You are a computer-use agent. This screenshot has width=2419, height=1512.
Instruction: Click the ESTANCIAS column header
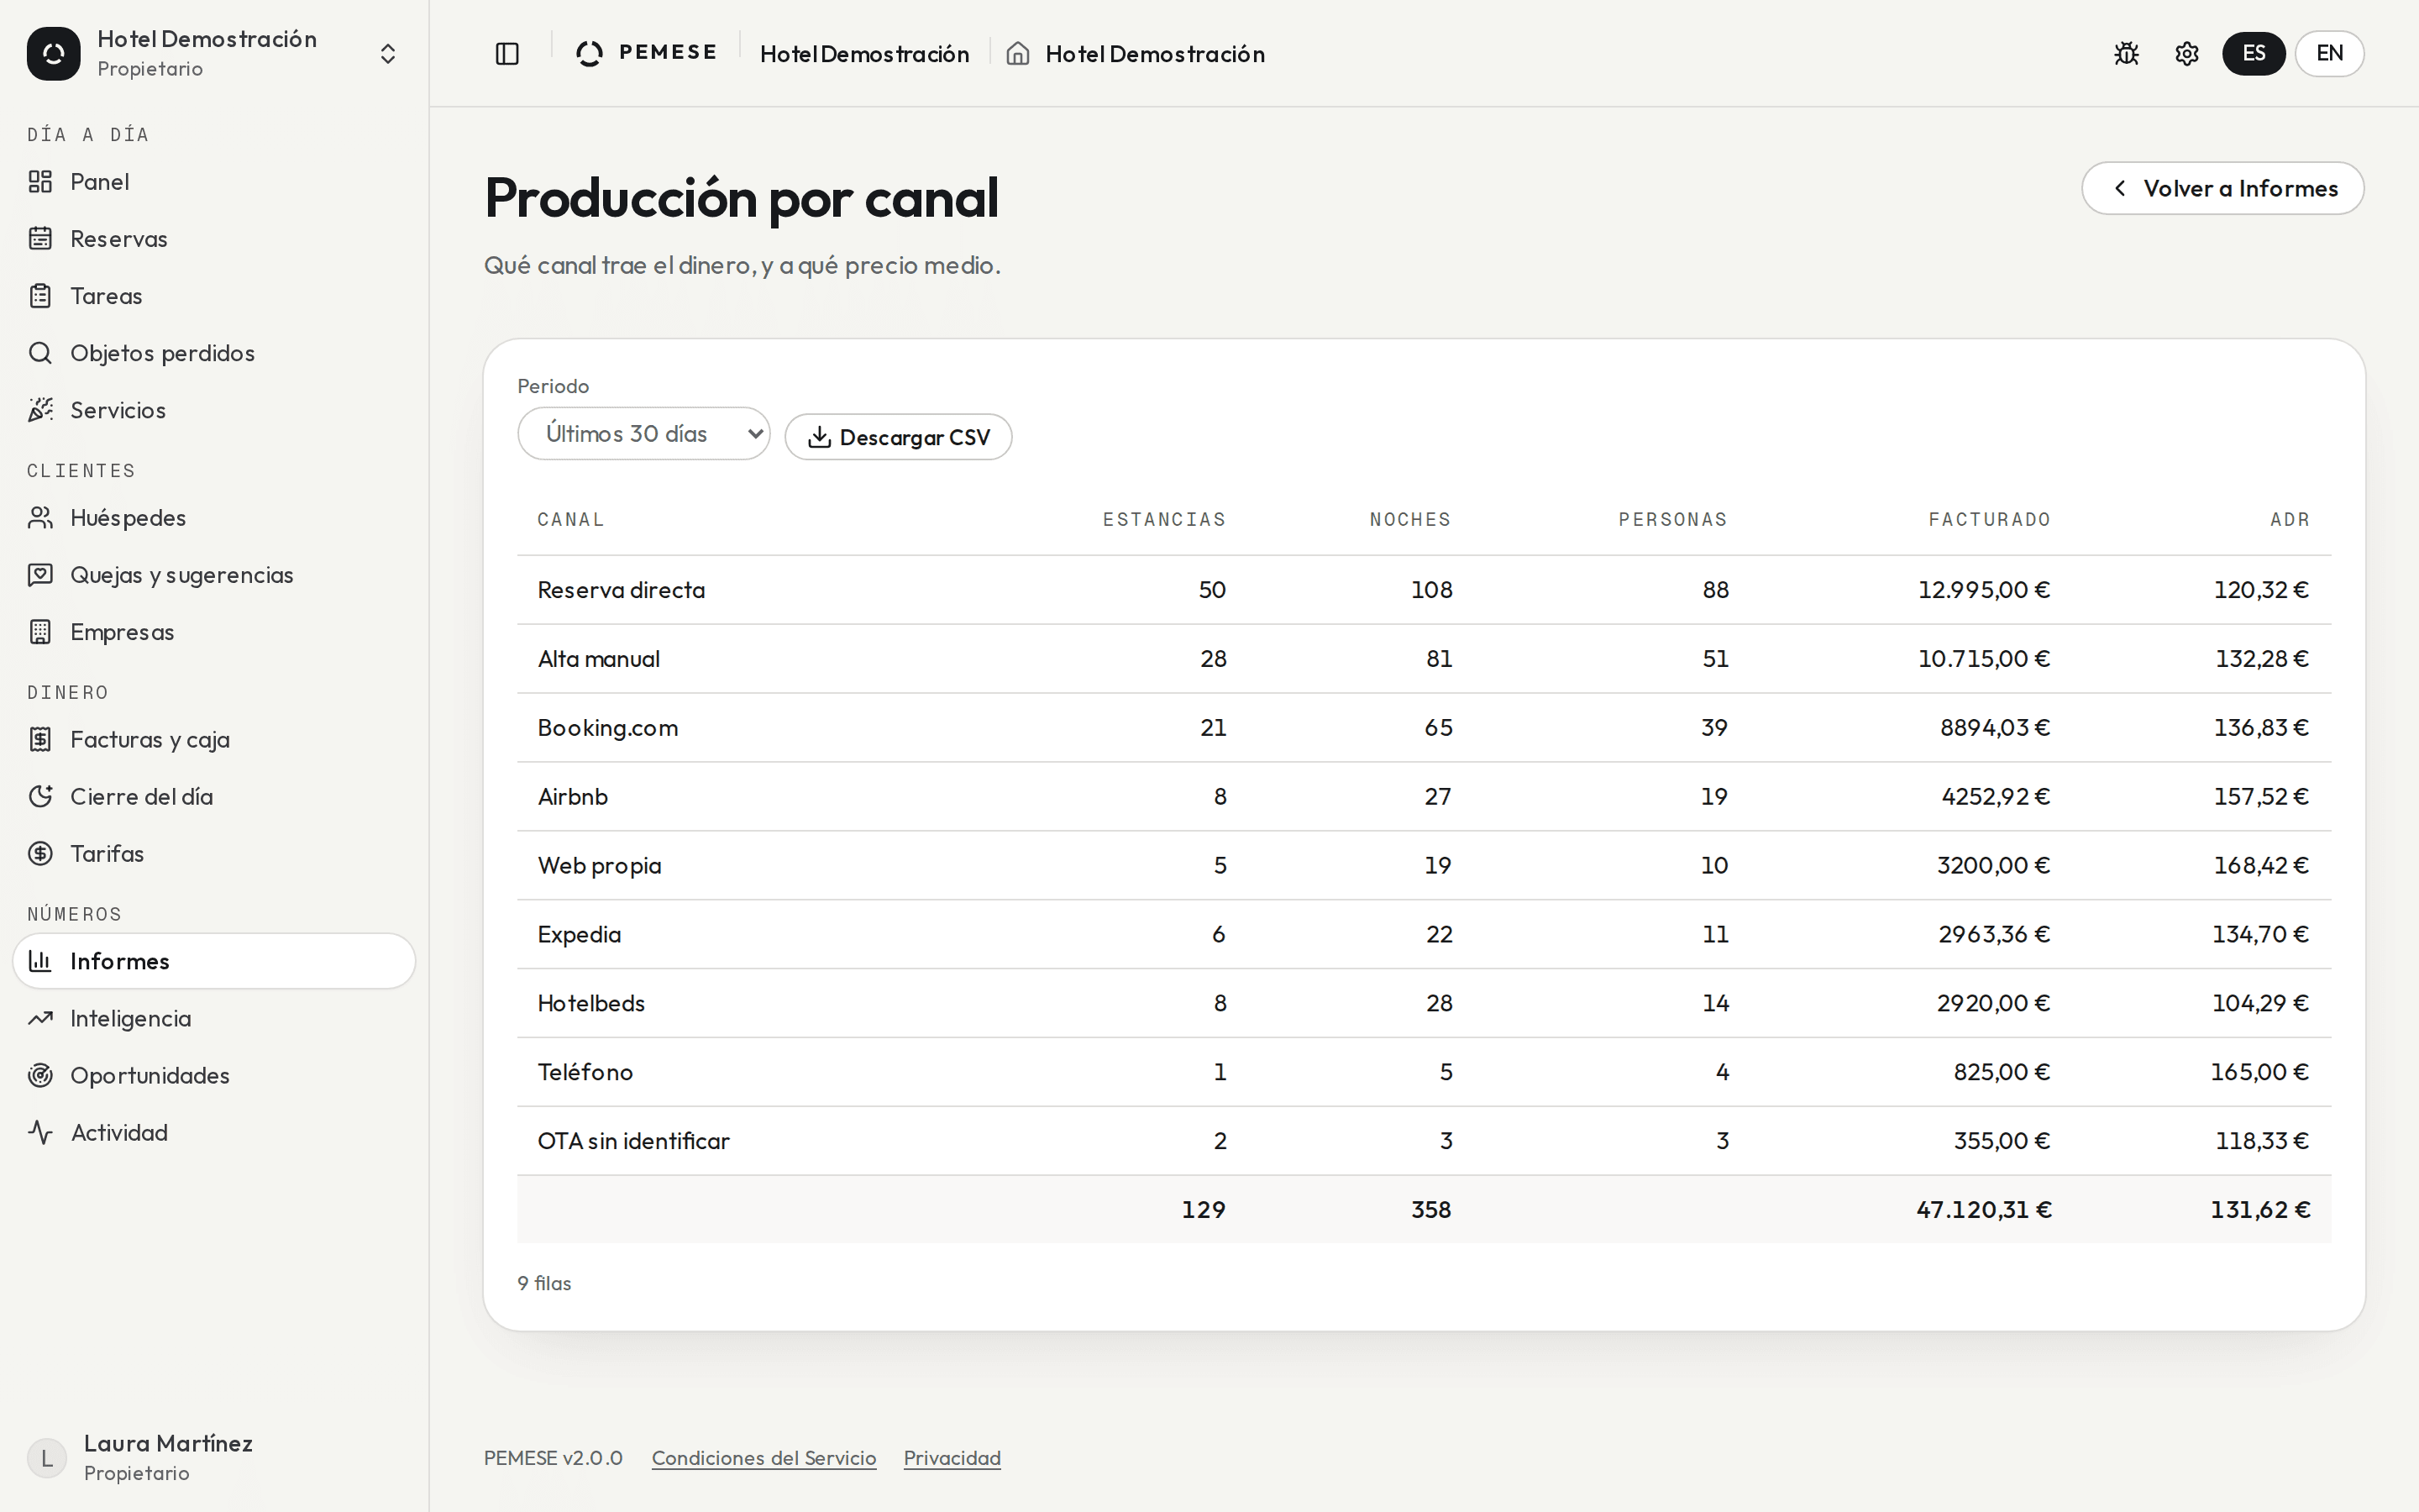click(1164, 520)
